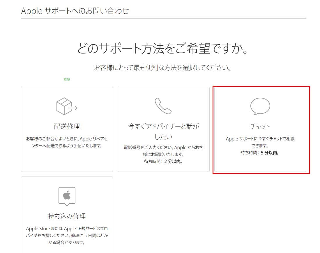
Task: Select the 配送修理 card title
Action: (x=67, y=126)
